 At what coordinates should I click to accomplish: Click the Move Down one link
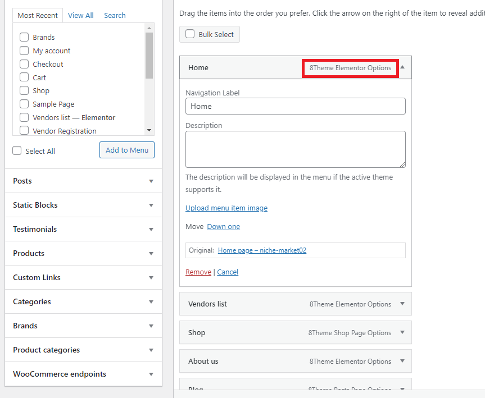tap(223, 226)
